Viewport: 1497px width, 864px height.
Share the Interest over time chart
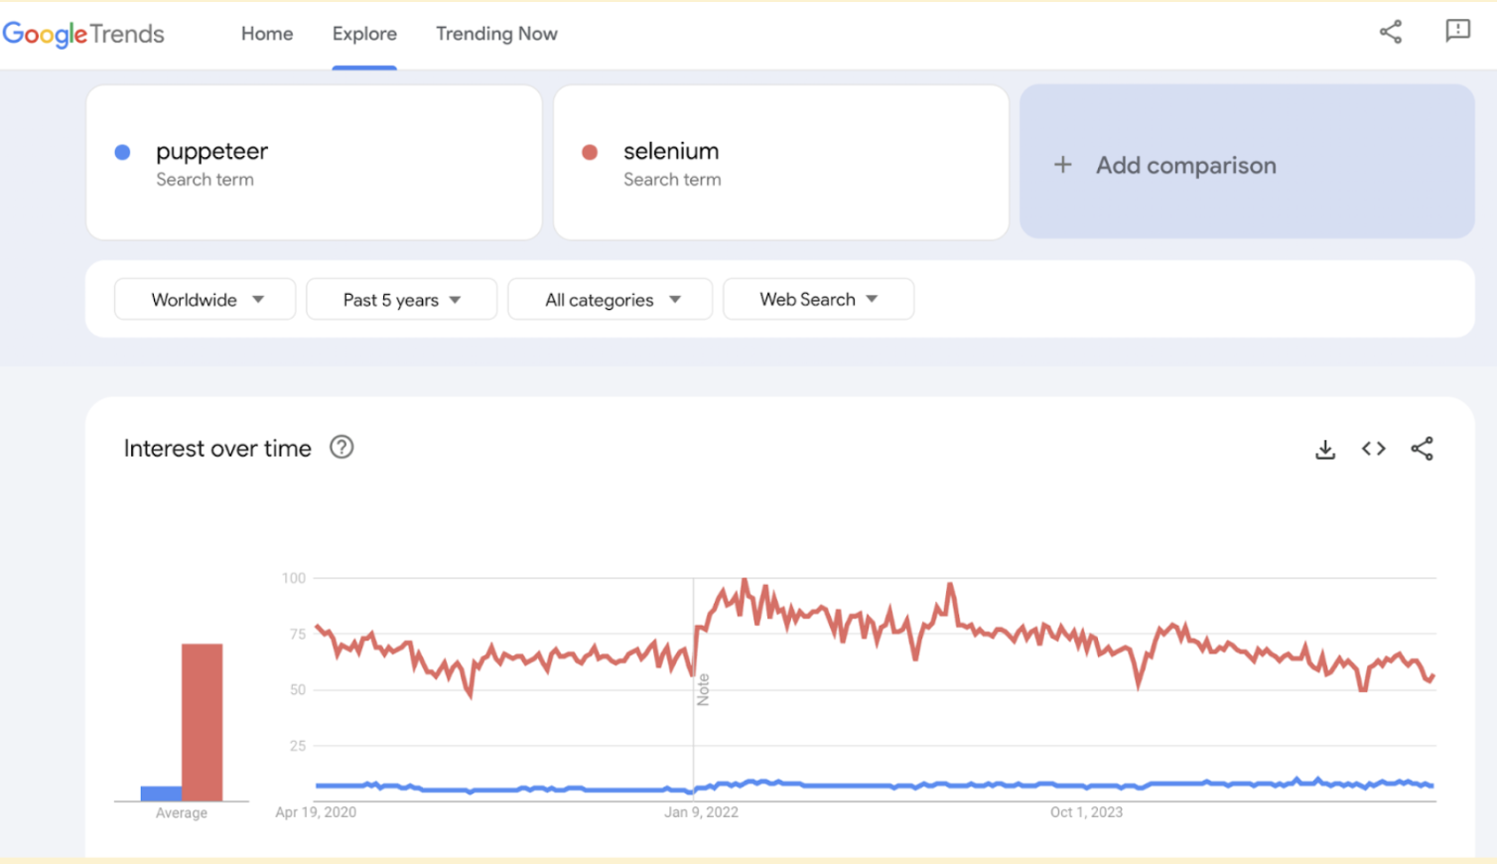coord(1422,449)
